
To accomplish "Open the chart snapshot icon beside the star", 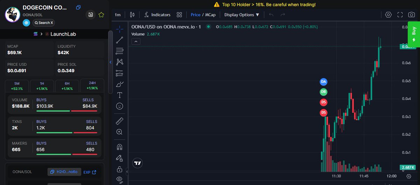I will pyautogui.click(x=91, y=15).
